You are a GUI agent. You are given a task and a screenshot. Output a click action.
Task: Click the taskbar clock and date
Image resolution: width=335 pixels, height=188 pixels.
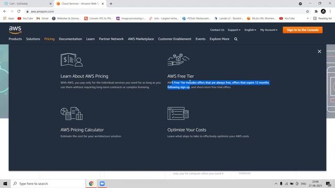315,183
